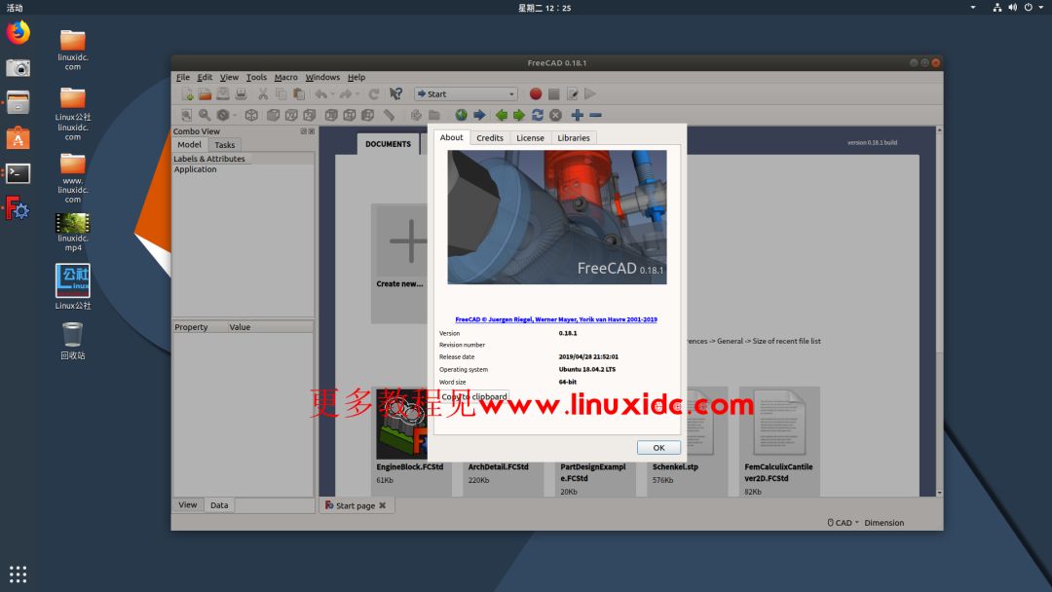Screen dimensions: 1052x592
Task: Launch Firefox from the dock
Action: [18, 32]
